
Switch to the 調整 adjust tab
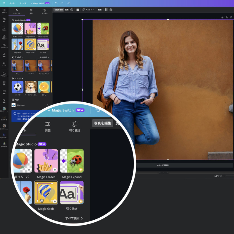pyautogui.click(x=31, y=11)
